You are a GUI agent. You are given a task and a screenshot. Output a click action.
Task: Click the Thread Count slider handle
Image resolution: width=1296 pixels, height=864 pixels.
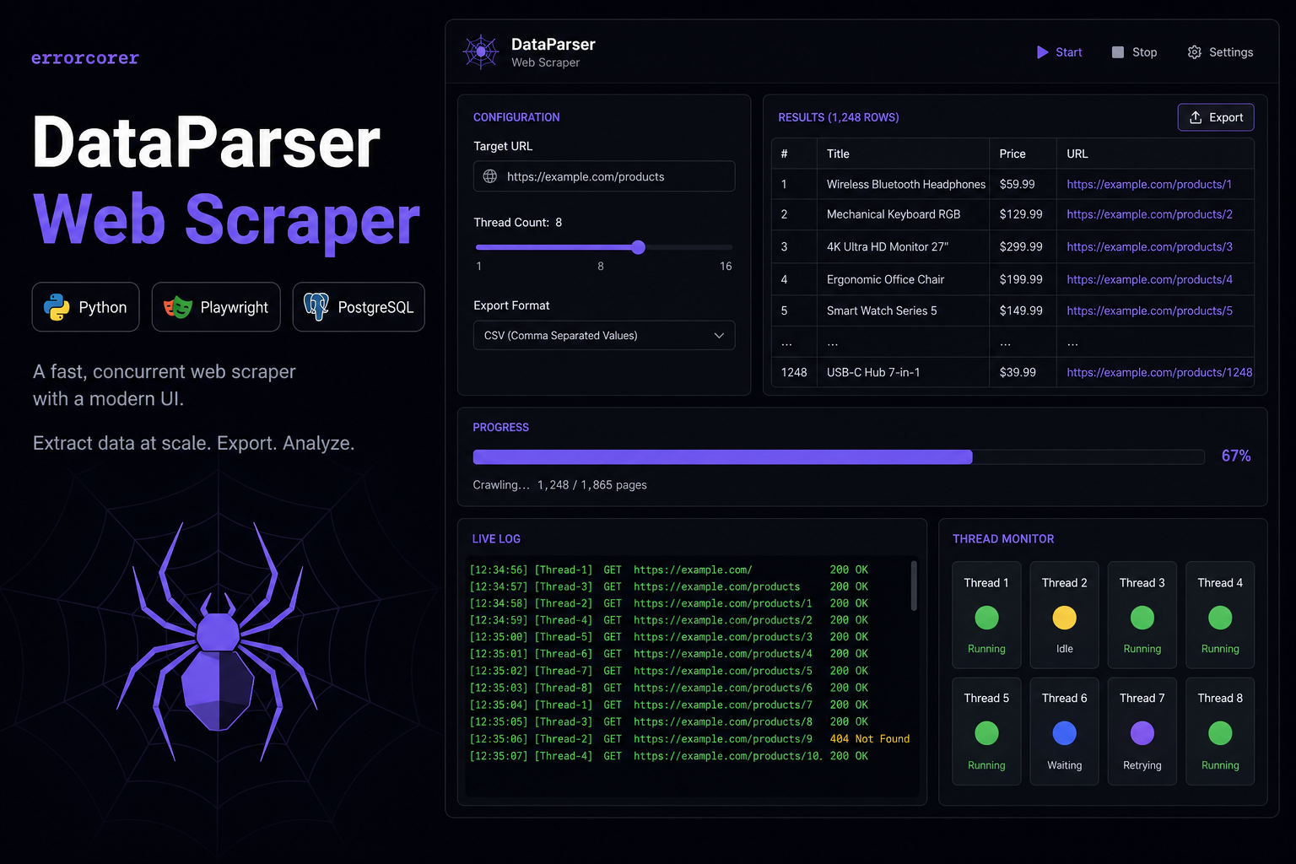(x=639, y=247)
